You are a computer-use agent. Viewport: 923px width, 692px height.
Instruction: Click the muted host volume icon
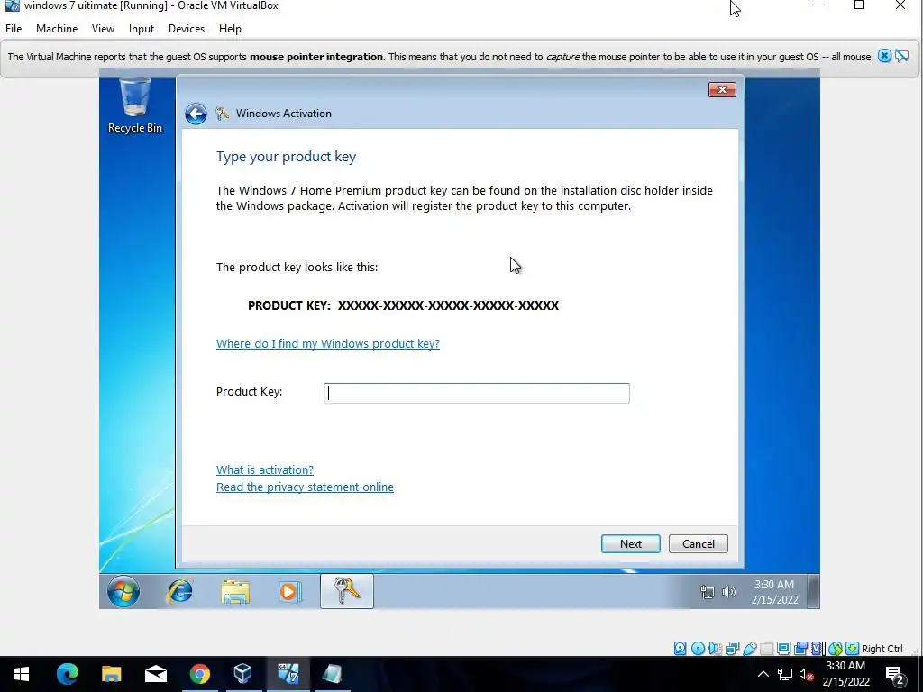[806, 674]
